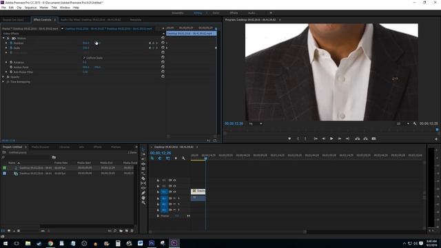Go to In point in Program monitor
The image size is (441, 248).
[316, 138]
